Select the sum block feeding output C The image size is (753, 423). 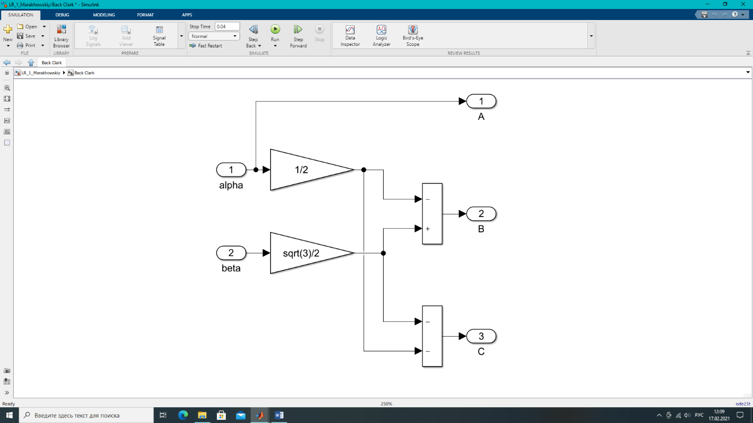point(432,336)
